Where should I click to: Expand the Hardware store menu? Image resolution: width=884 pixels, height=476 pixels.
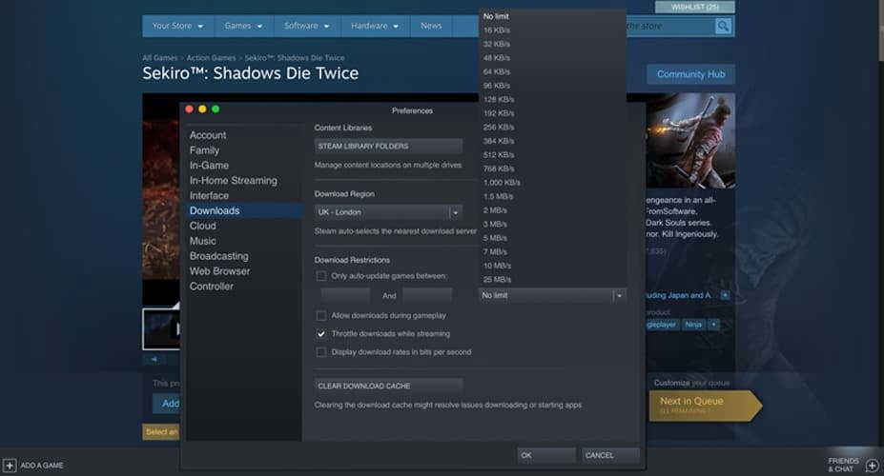375,26
